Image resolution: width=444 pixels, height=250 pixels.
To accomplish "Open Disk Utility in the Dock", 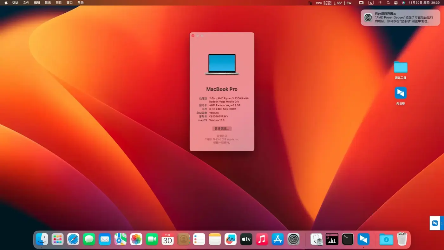I will tap(316, 239).
